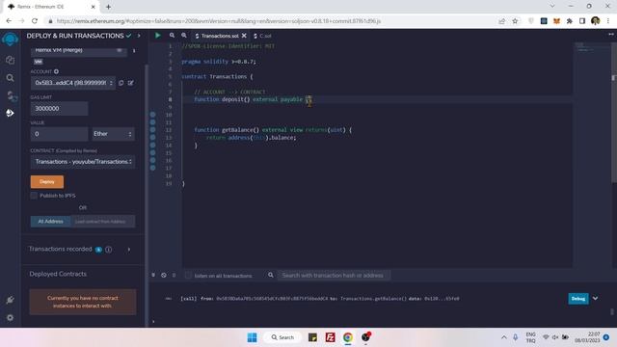Click the value amount input field

(60, 134)
